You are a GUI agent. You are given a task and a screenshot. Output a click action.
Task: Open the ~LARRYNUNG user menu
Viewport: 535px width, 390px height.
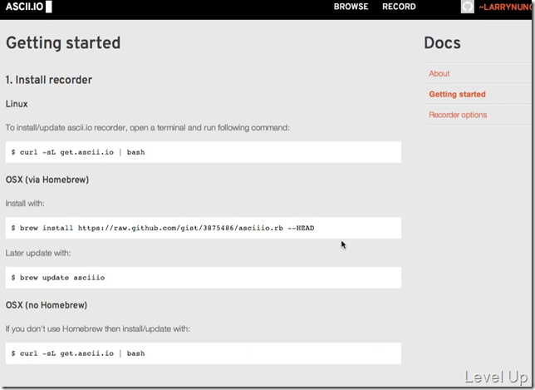click(506, 7)
